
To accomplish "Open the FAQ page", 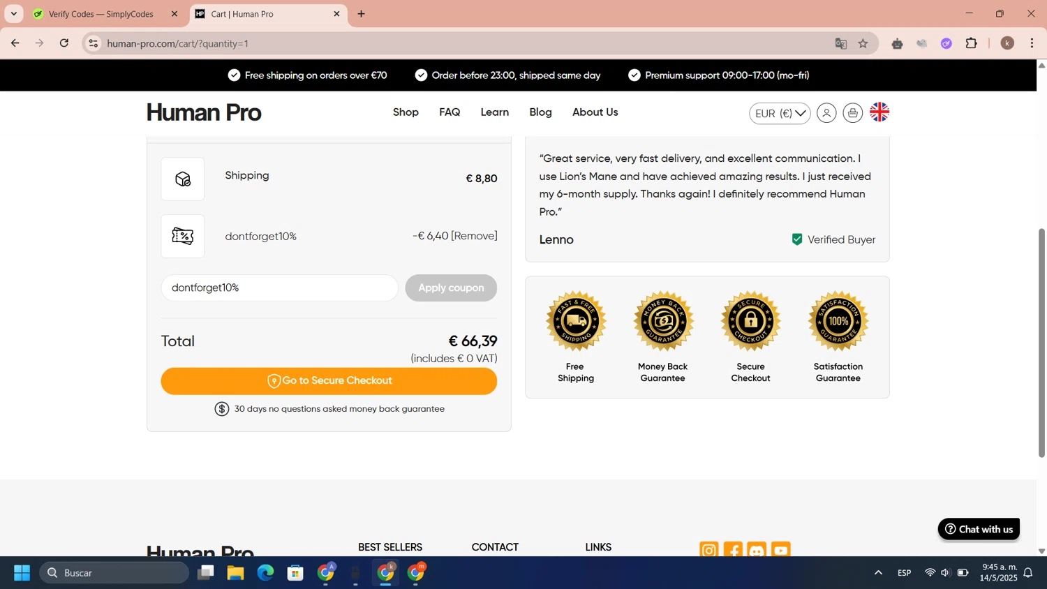I will pos(450,112).
